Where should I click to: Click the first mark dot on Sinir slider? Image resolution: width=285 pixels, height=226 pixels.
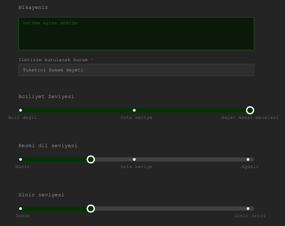click(21, 209)
